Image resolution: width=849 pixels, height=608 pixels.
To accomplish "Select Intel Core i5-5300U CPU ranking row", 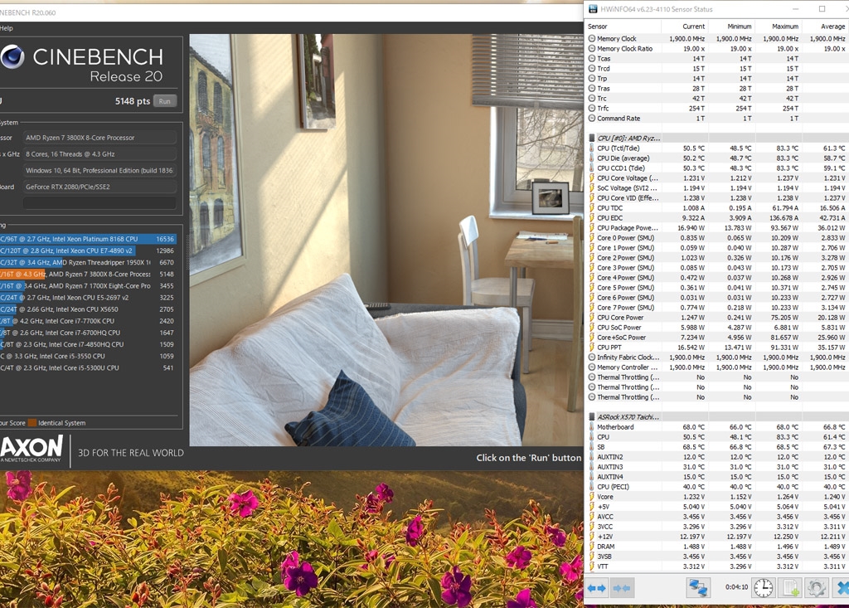I will click(88, 367).
